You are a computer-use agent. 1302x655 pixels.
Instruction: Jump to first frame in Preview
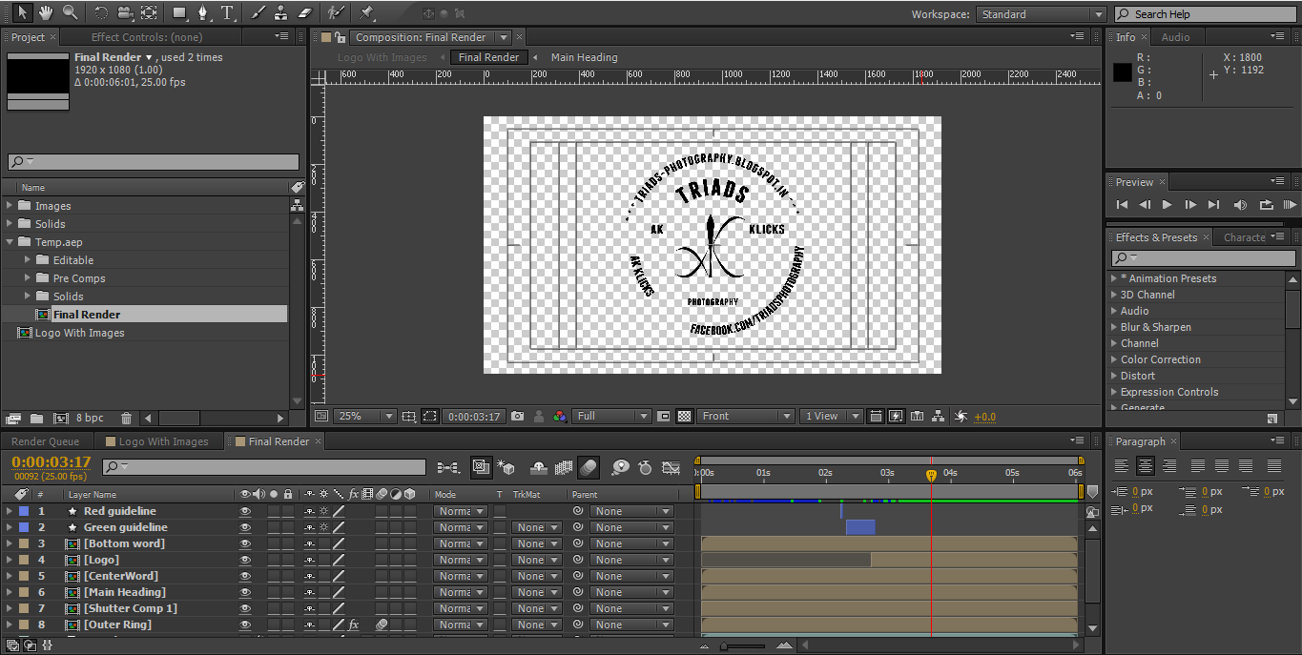tap(1122, 205)
